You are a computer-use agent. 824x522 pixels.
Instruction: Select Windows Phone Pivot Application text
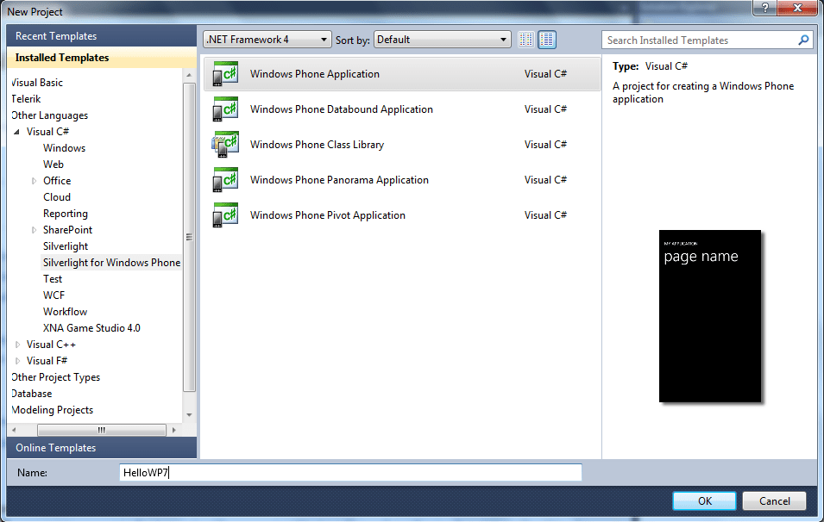tap(327, 215)
